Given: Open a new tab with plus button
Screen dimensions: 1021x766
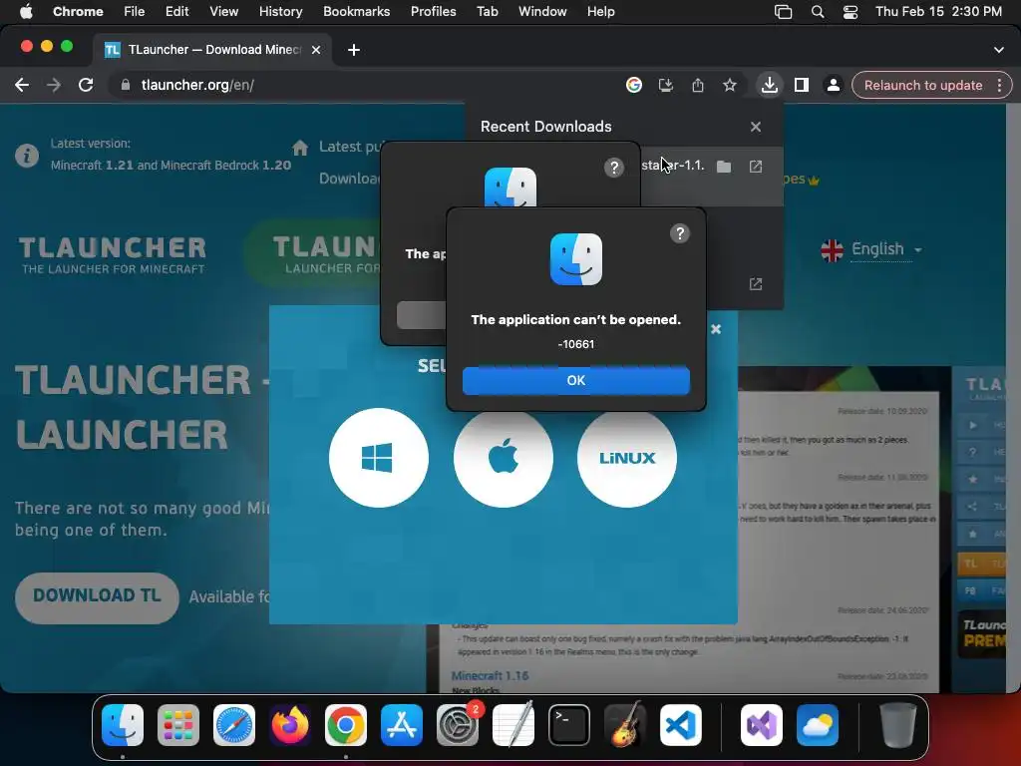Looking at the screenshot, I should (354, 50).
